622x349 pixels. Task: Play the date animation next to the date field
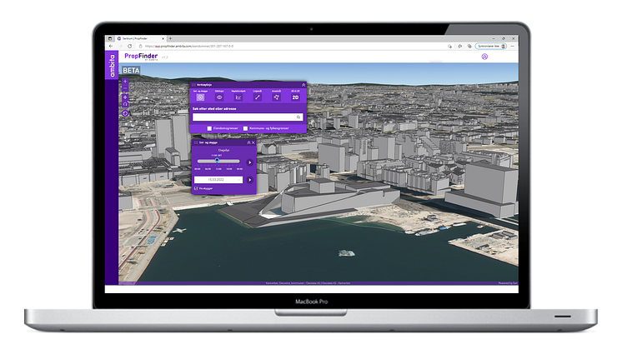[x=249, y=180]
